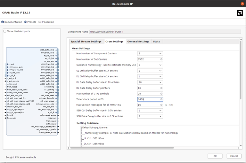This screenshot has width=246, height=163.
Task: Open the Presets gear icon
Action: coord(25,22)
